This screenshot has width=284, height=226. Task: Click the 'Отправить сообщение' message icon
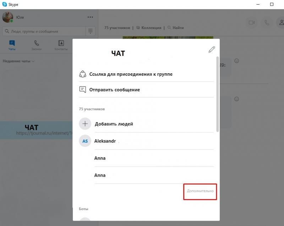[x=83, y=90]
